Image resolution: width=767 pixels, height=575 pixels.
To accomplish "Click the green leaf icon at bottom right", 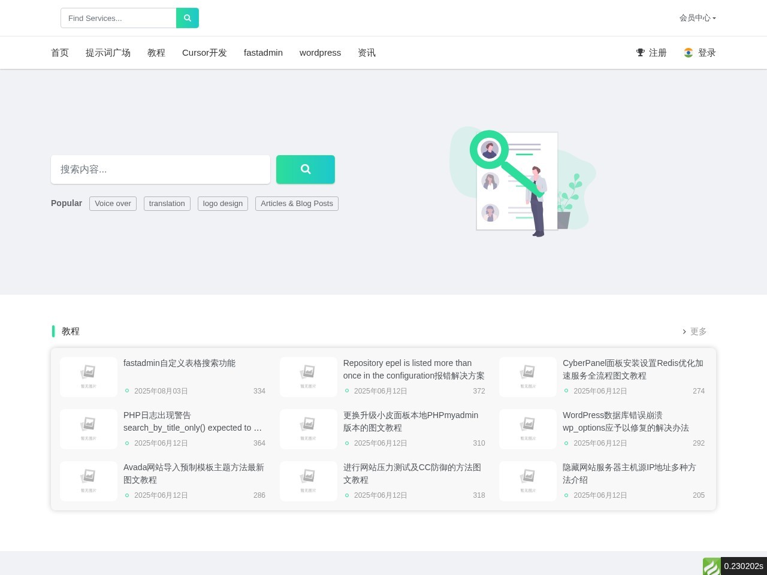I will (x=711, y=566).
